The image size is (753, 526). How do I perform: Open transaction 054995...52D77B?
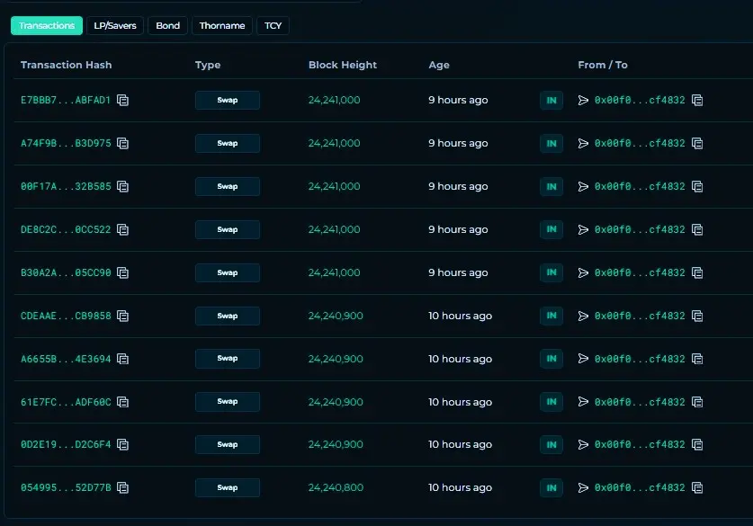click(x=66, y=487)
